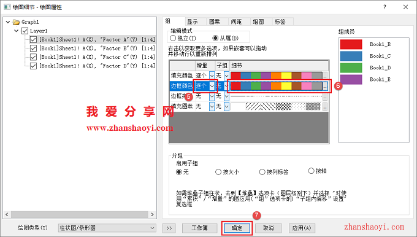Screen dimensions: 417x237
Task: Click the help question mark icon
Action: [x=384, y=7]
